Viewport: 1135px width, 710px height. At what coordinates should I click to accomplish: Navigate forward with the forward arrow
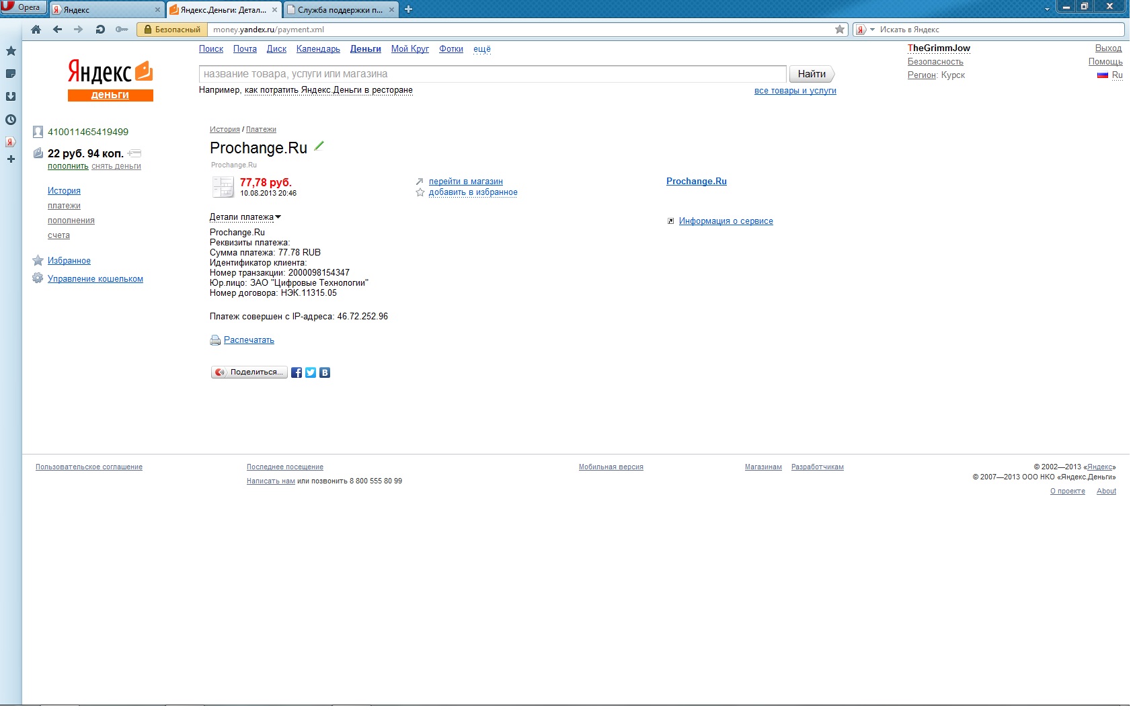[x=78, y=30]
